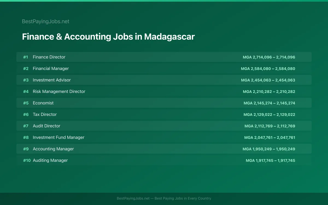Click rank number #2
This screenshot has width=328, height=205.
pyautogui.click(x=26, y=69)
